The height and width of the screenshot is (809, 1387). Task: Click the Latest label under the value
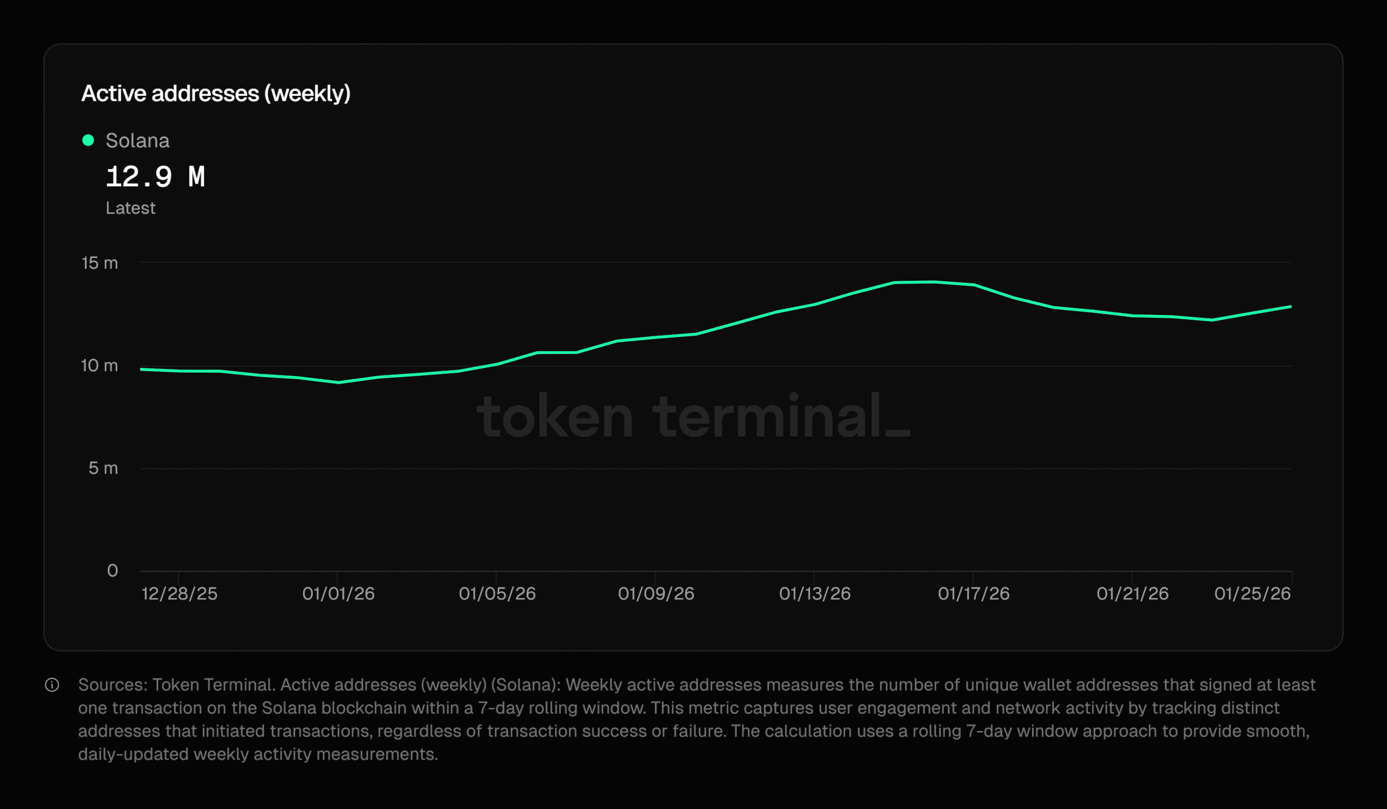point(131,208)
